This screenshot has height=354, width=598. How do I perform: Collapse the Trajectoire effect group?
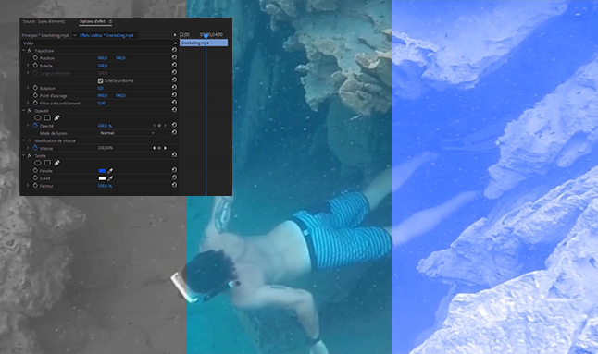[24, 50]
